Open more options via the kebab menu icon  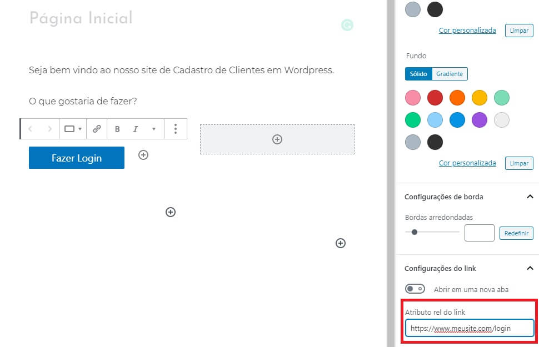pos(176,129)
